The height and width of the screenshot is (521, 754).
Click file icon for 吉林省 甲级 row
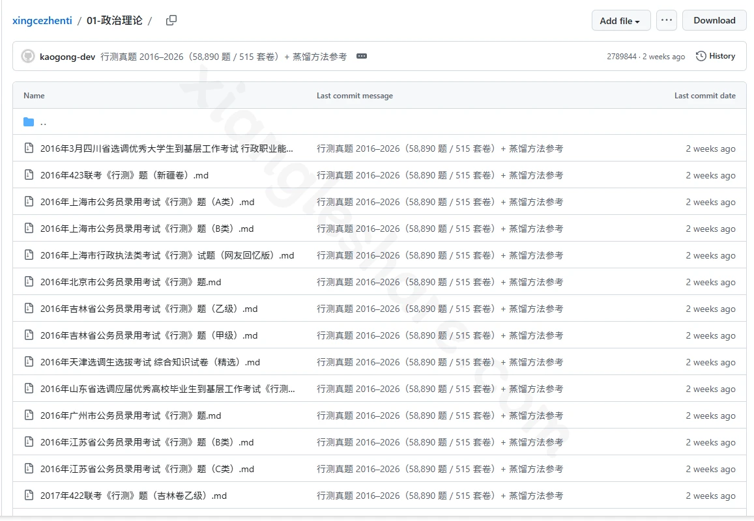click(29, 335)
